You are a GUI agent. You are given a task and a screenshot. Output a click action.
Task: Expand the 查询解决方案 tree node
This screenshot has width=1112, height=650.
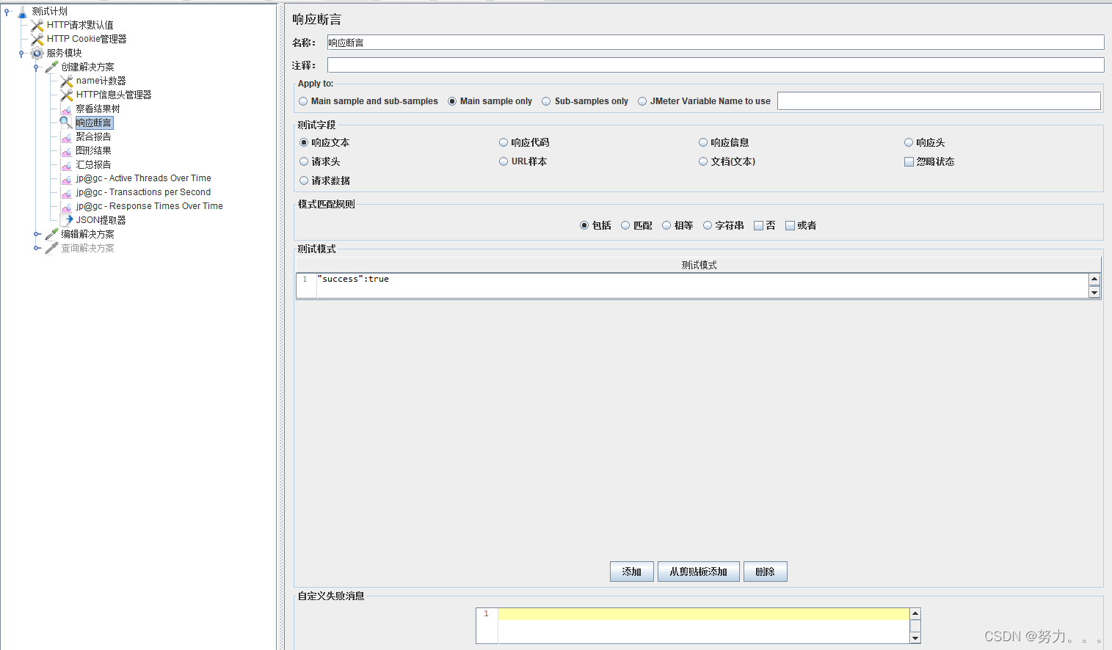tap(37, 248)
